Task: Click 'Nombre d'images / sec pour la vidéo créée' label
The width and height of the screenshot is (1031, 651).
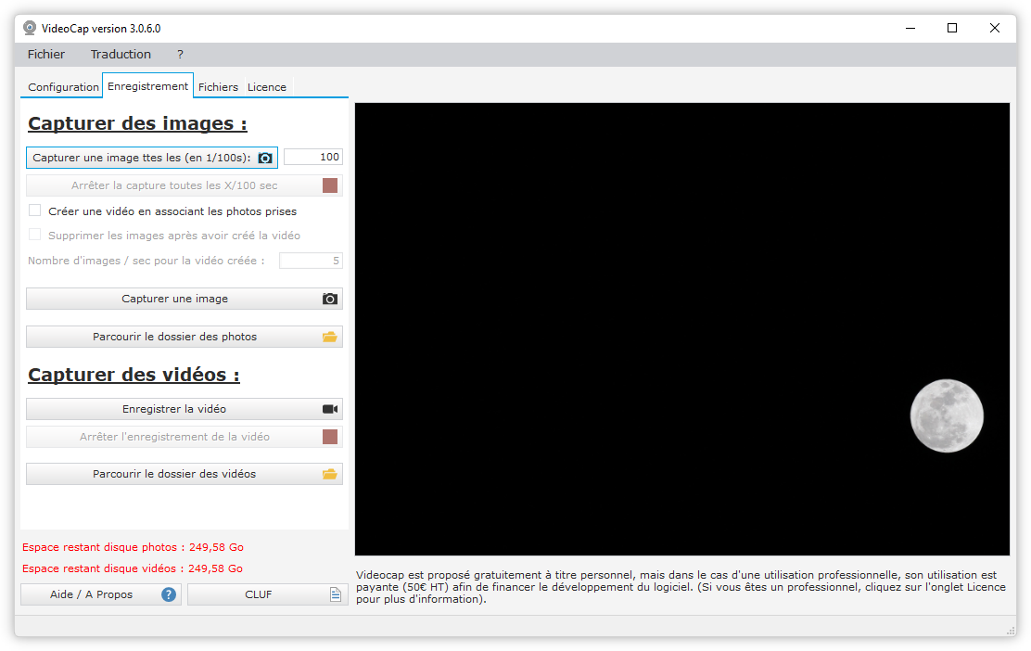Action: tap(146, 261)
